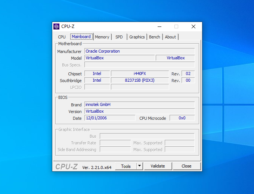Click the Southbridge label
Screen dimensions: 254x194
(71, 81)
